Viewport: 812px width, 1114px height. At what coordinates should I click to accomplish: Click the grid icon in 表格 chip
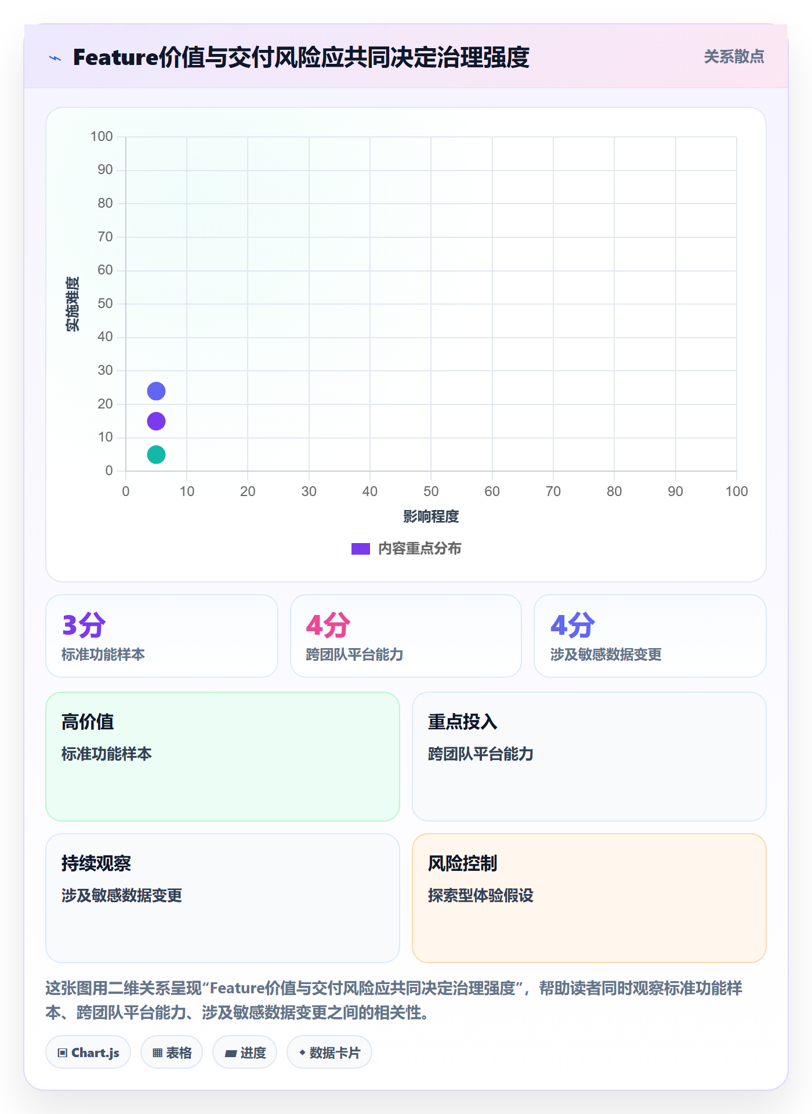point(157,1053)
